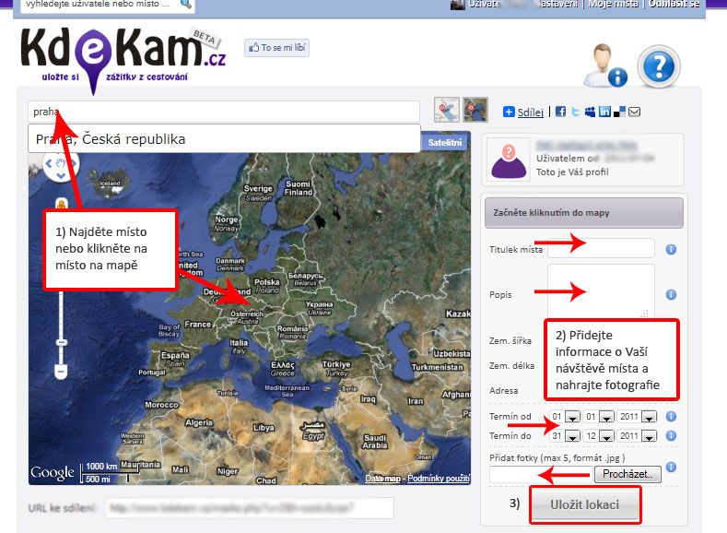Share on LinkedIn icon
This screenshot has height=533, width=727.
tap(604, 112)
